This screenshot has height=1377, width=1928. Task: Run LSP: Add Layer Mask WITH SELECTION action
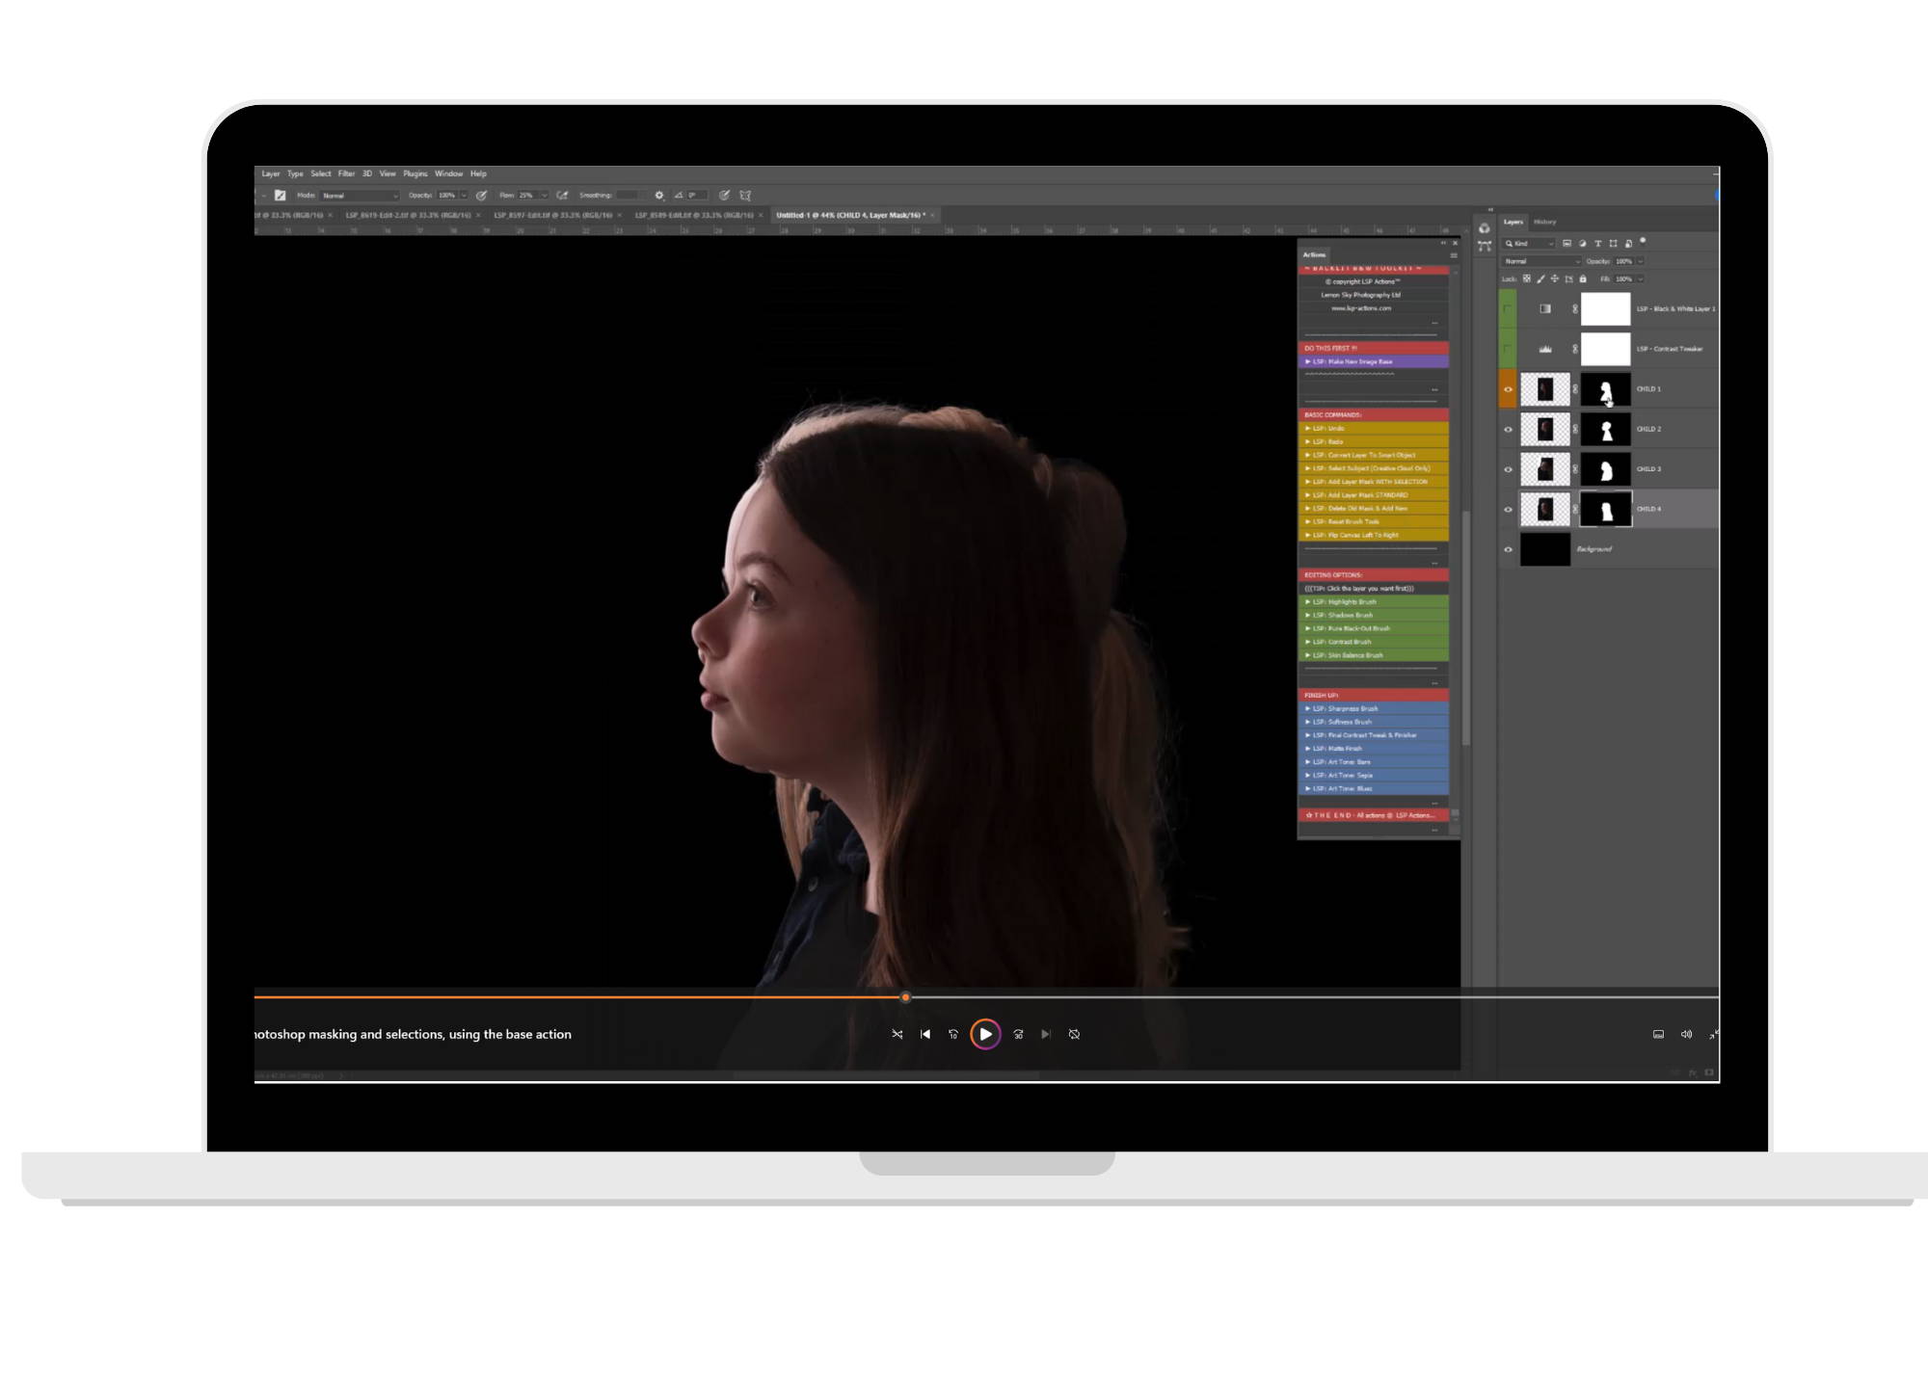[x=1374, y=482]
